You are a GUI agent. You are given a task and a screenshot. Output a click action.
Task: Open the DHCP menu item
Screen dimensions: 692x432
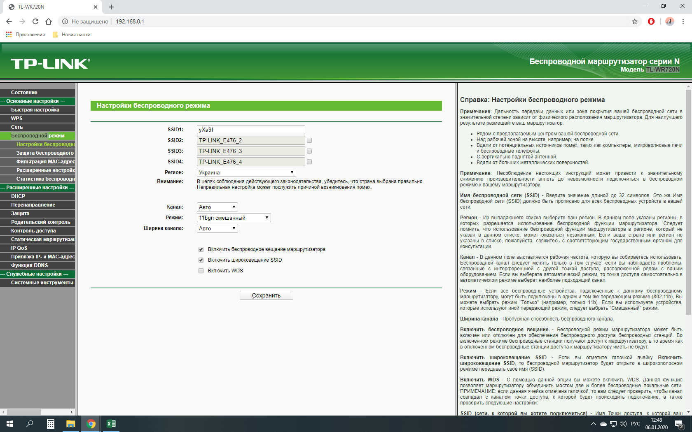click(x=37, y=196)
